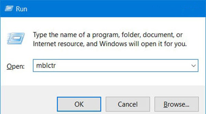The image size is (206, 114).
Task: Click the word "mblctr" in the field
Action: (46, 65)
